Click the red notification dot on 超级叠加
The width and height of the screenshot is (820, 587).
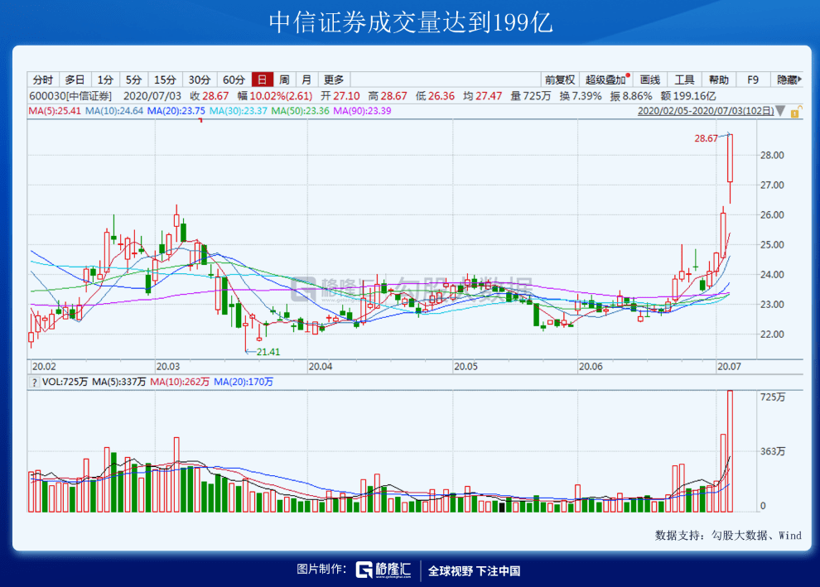[628, 75]
